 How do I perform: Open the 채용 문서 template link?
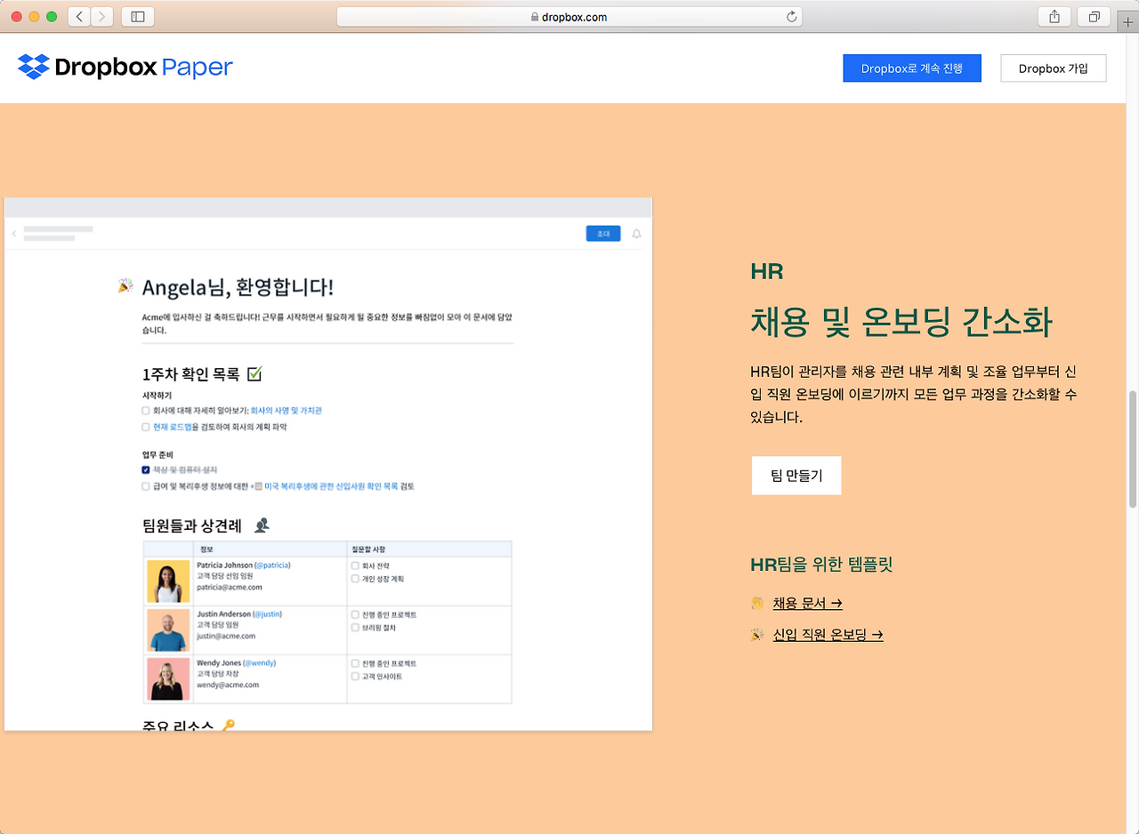808,604
